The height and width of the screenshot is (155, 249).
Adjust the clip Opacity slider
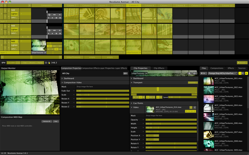click(x=171, y=120)
